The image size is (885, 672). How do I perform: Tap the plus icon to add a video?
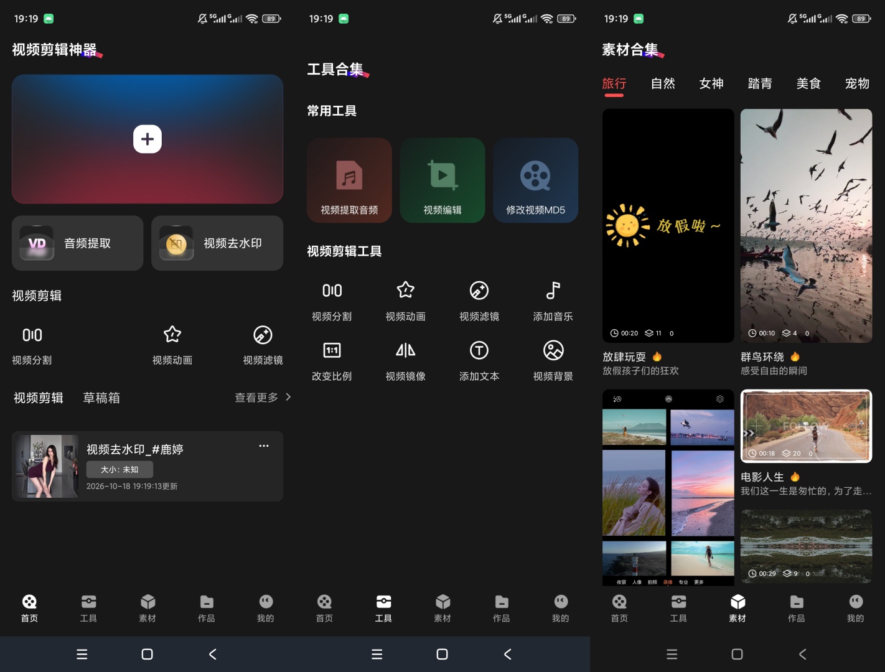point(147,139)
